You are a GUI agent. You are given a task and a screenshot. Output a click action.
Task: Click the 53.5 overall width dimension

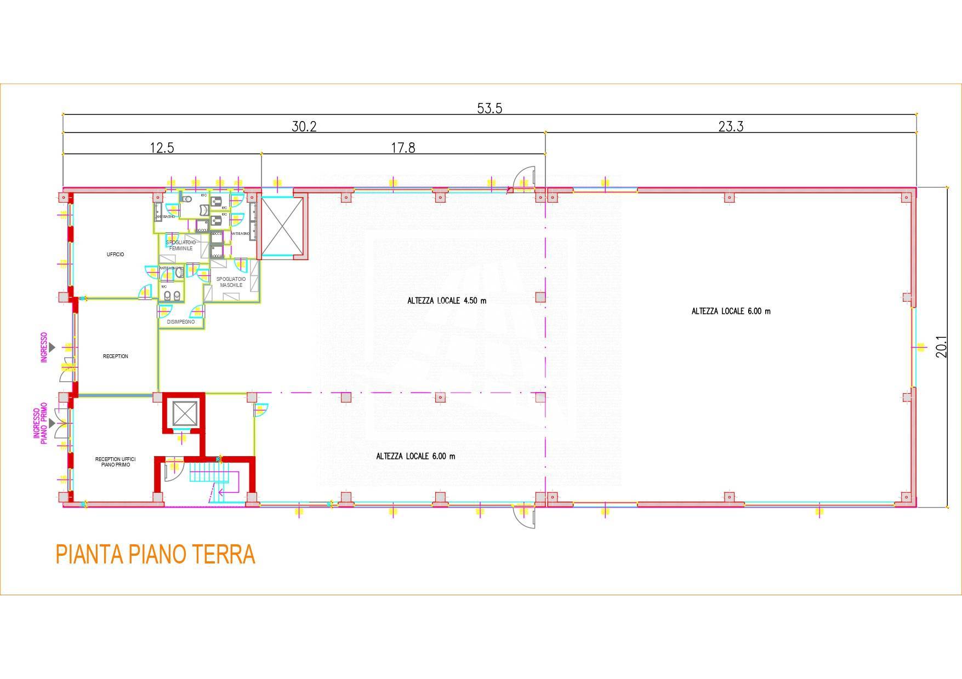click(x=489, y=108)
